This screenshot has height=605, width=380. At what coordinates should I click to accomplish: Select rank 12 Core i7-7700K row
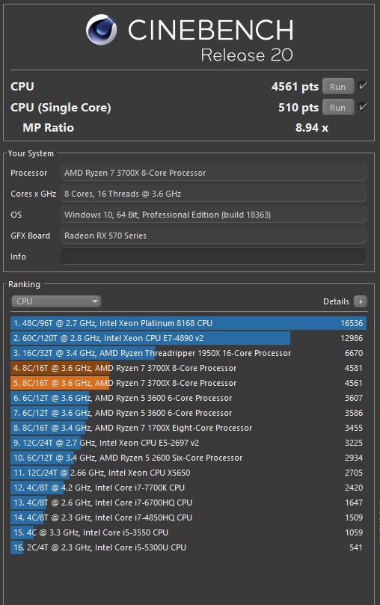(189, 488)
